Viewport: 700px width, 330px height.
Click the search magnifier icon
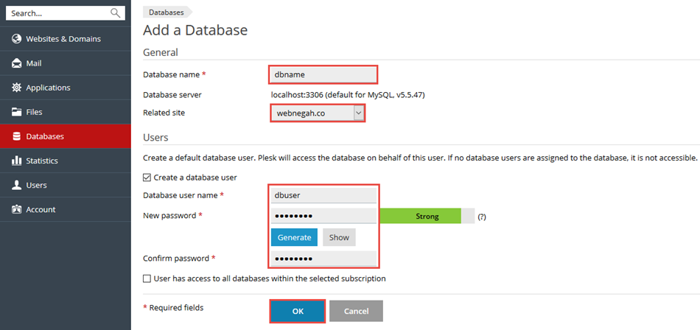pos(115,13)
